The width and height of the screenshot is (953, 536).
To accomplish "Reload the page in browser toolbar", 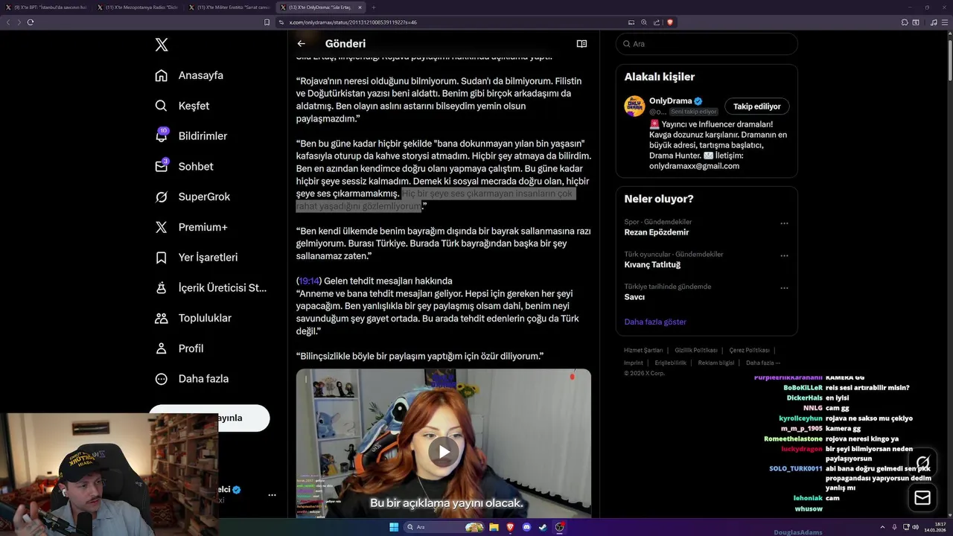I will click(x=31, y=22).
